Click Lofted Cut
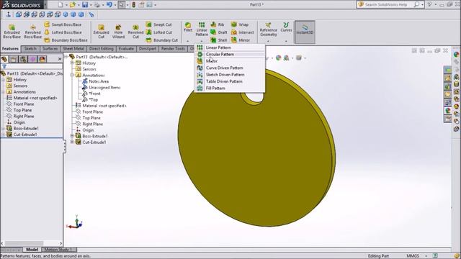Viewport: 461px width, 259px height. tap(159, 32)
